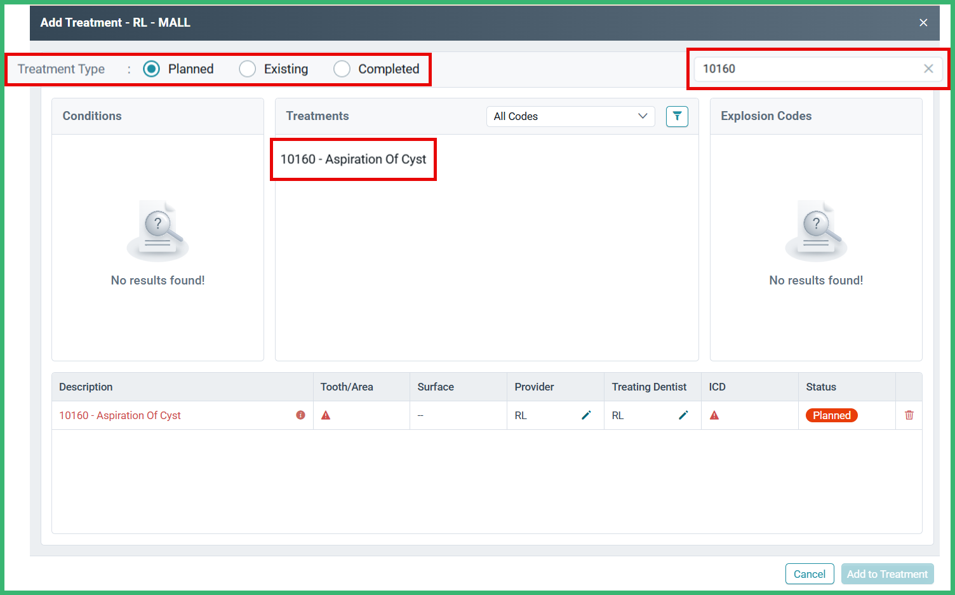Screen dimensions: 955x595
Task: Click the Tooth/Area warning triangle
Action: click(x=326, y=415)
